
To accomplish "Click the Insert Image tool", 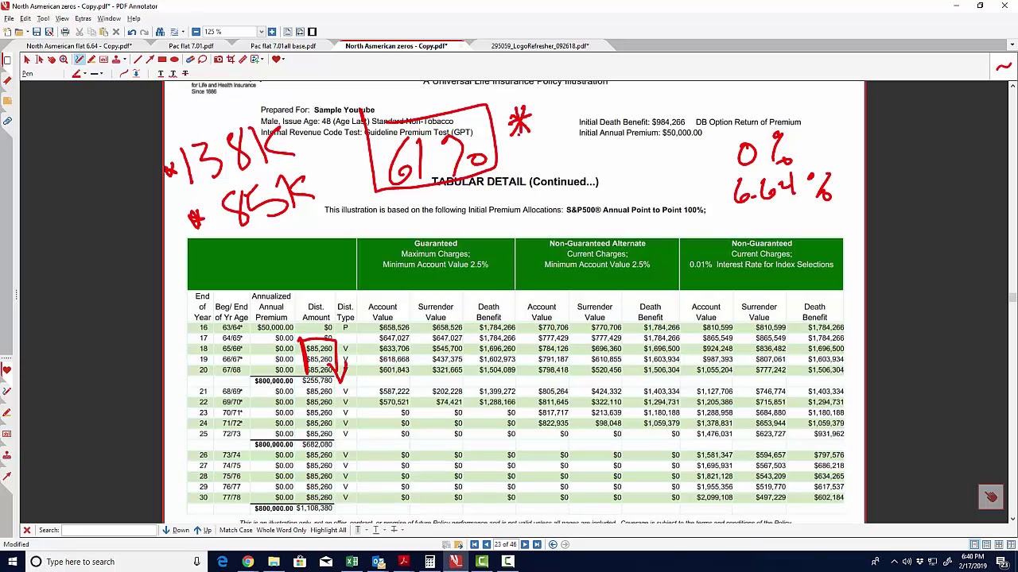I will coord(254,60).
